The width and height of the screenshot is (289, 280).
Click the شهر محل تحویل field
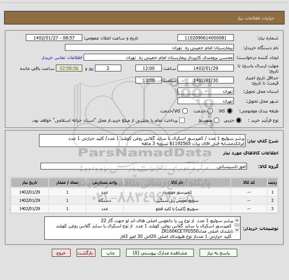206,101
